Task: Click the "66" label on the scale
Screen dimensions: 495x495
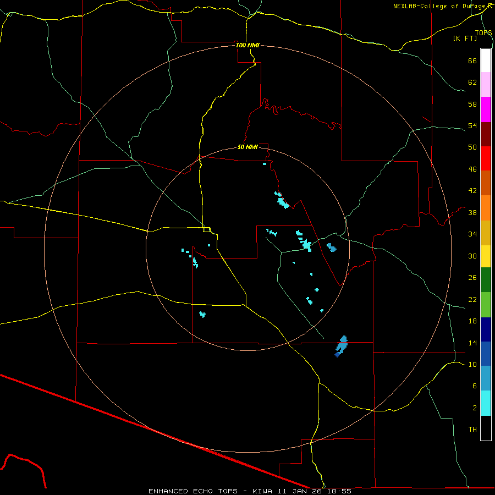Action: pyautogui.click(x=472, y=61)
